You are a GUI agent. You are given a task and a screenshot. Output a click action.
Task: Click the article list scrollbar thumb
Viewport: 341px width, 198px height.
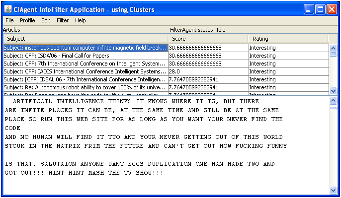tap(333, 54)
